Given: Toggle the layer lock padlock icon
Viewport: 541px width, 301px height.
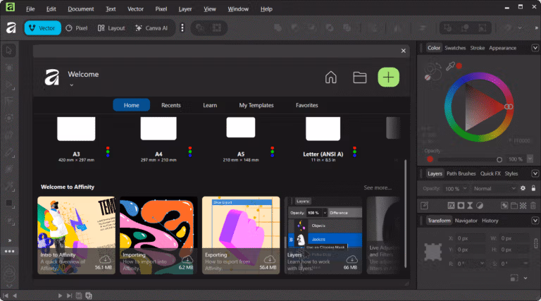Looking at the screenshot, I should point(533,188).
